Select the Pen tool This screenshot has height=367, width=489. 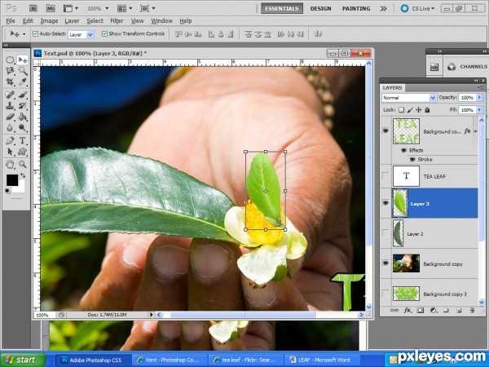10,140
